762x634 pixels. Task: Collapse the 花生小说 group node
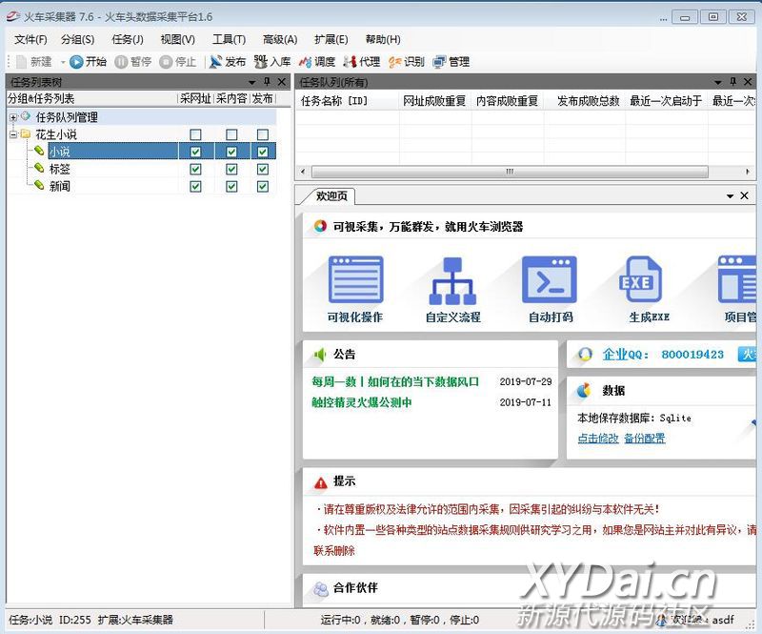point(13,134)
